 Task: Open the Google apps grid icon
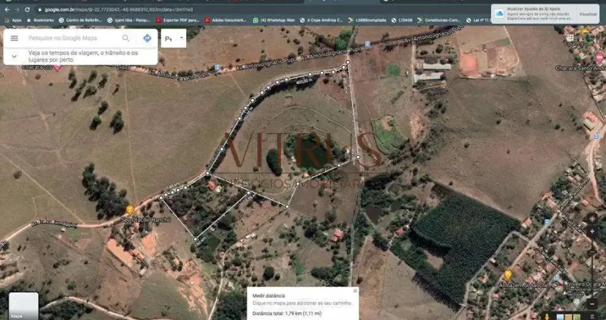point(570,38)
